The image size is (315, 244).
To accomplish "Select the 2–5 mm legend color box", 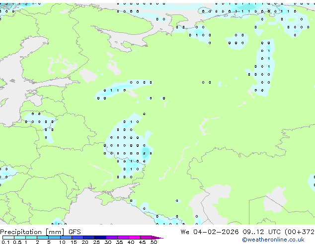I will pyautogui.click(x=43, y=238).
